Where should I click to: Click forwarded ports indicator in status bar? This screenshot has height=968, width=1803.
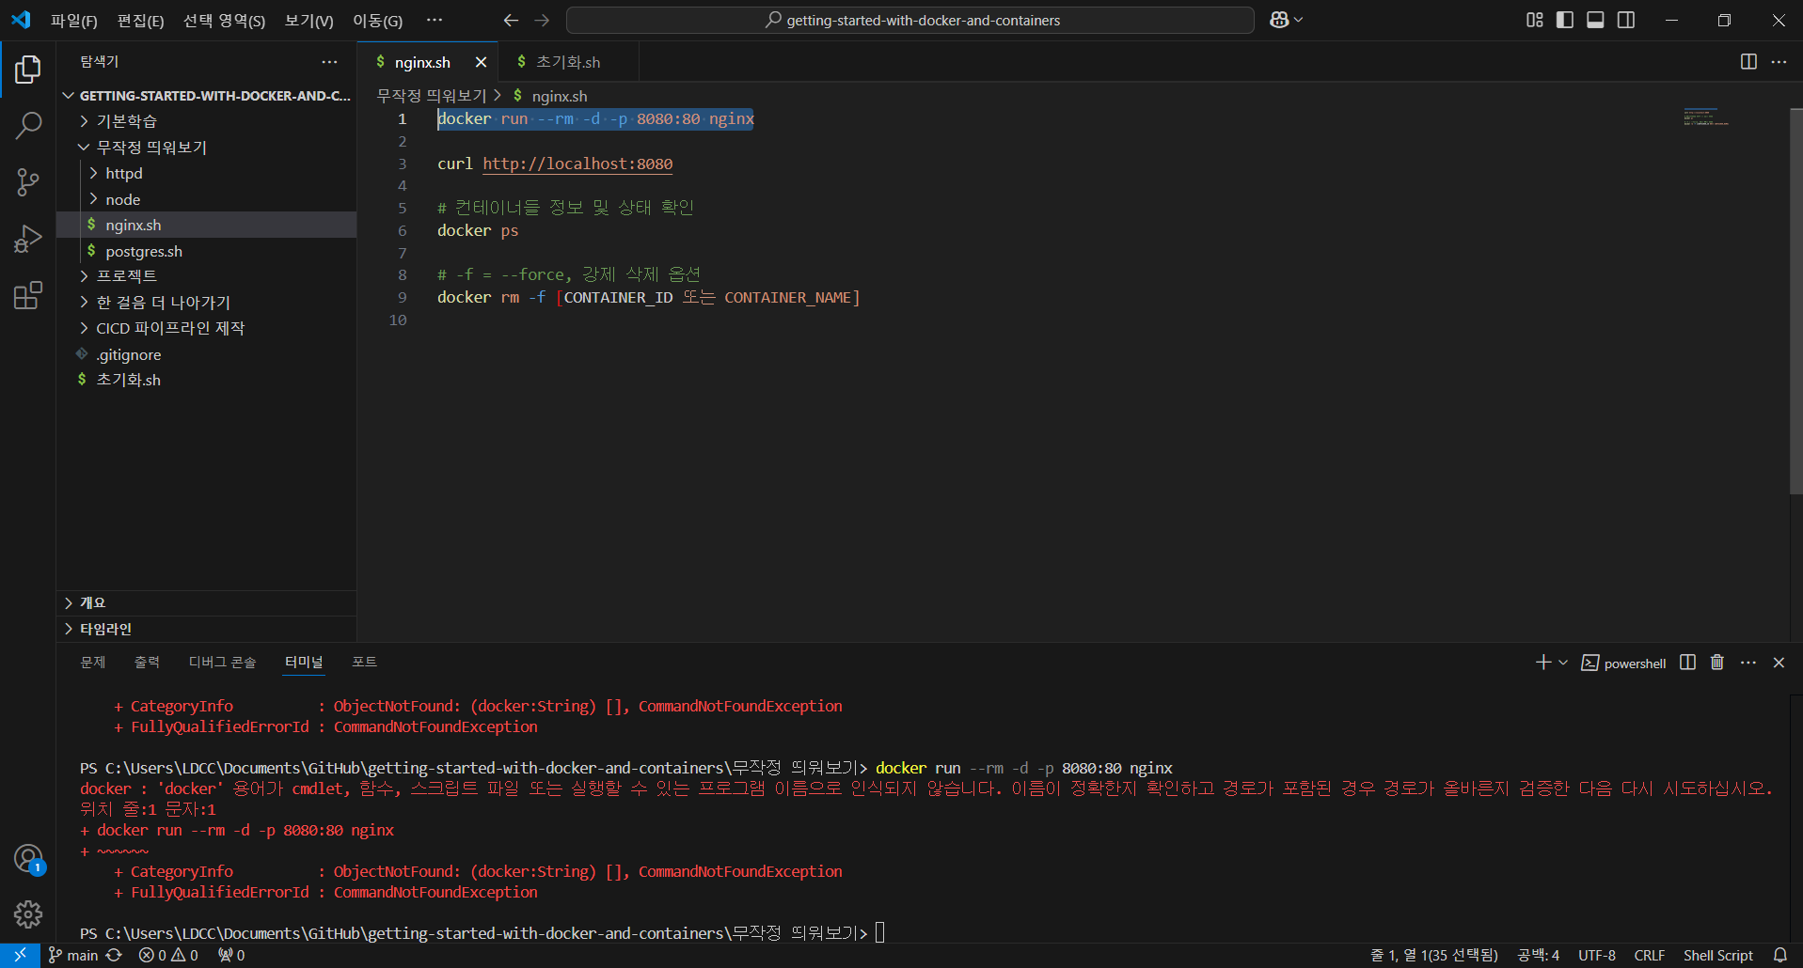point(231,955)
